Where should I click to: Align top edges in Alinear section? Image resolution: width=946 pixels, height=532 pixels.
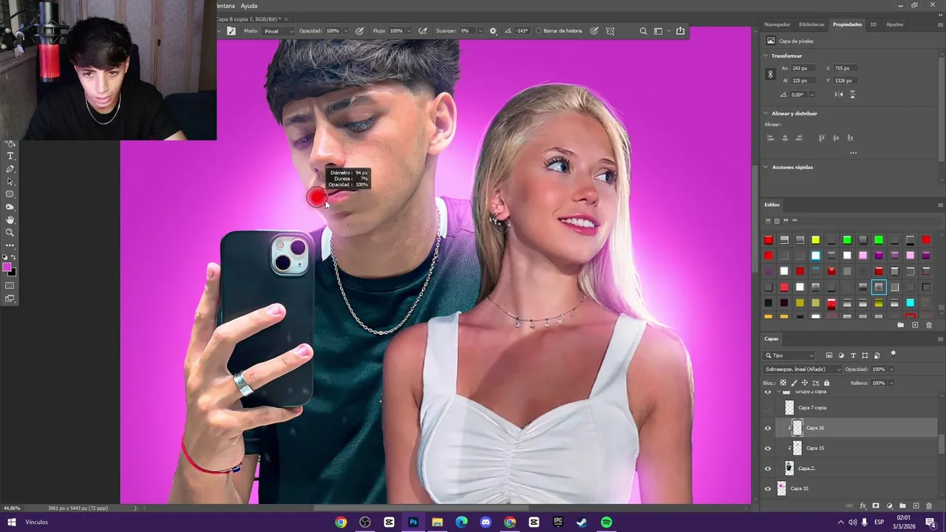[x=821, y=138]
